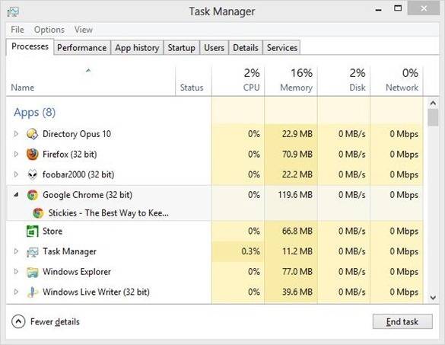This screenshot has height=345, width=445.
Task: Collapse the Google Chrome process group
Action: (16, 195)
